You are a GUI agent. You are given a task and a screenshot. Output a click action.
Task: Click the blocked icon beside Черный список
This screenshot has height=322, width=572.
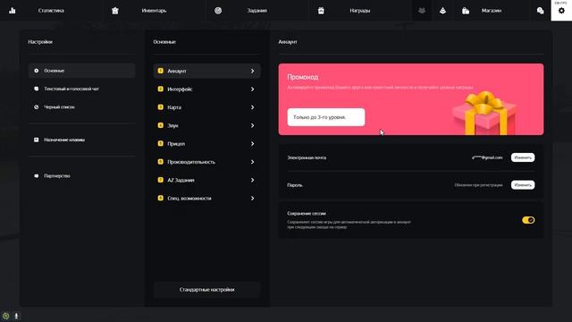(x=36, y=107)
